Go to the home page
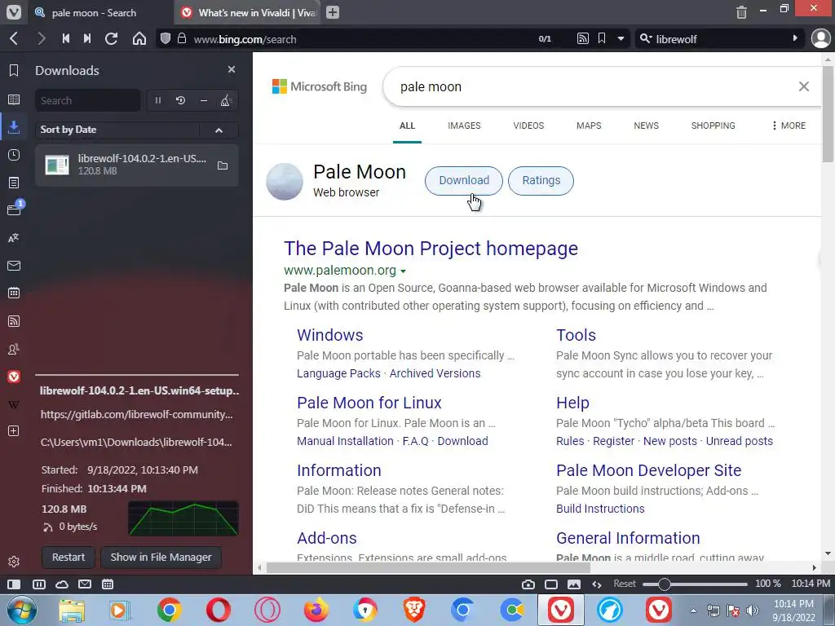 point(139,38)
